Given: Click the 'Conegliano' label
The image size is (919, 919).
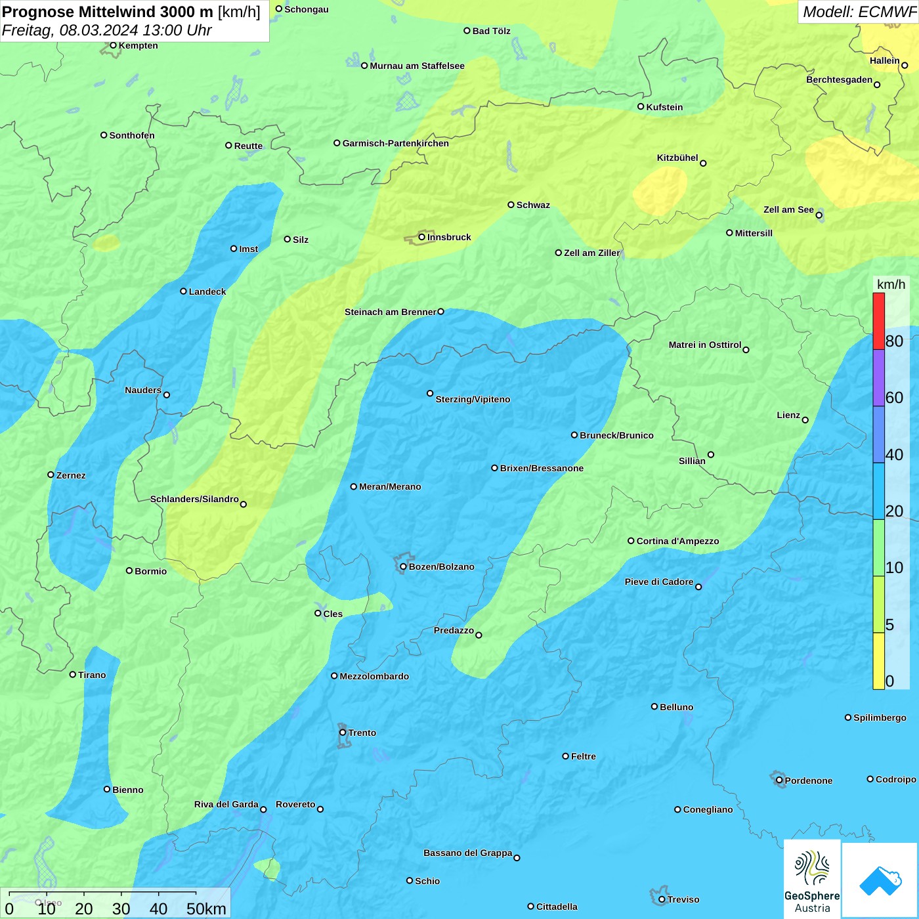Looking at the screenshot, I should click(x=708, y=809).
